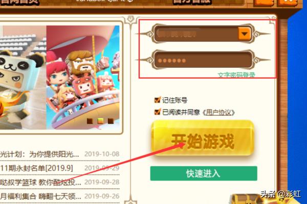Toggle the 已阅读并同意 checkbox
This screenshot has width=307, height=204.
coord(157,112)
